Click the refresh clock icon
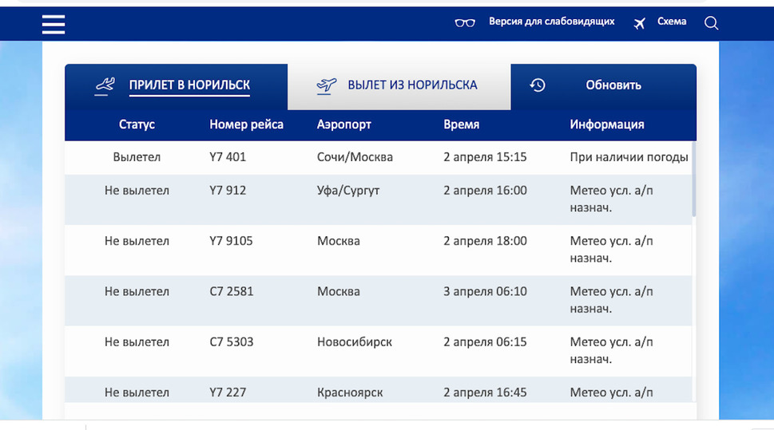Screen dimensions: 774x430 tap(538, 85)
